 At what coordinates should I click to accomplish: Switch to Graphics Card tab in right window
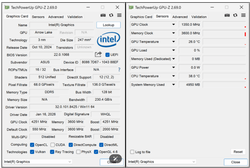141,17
